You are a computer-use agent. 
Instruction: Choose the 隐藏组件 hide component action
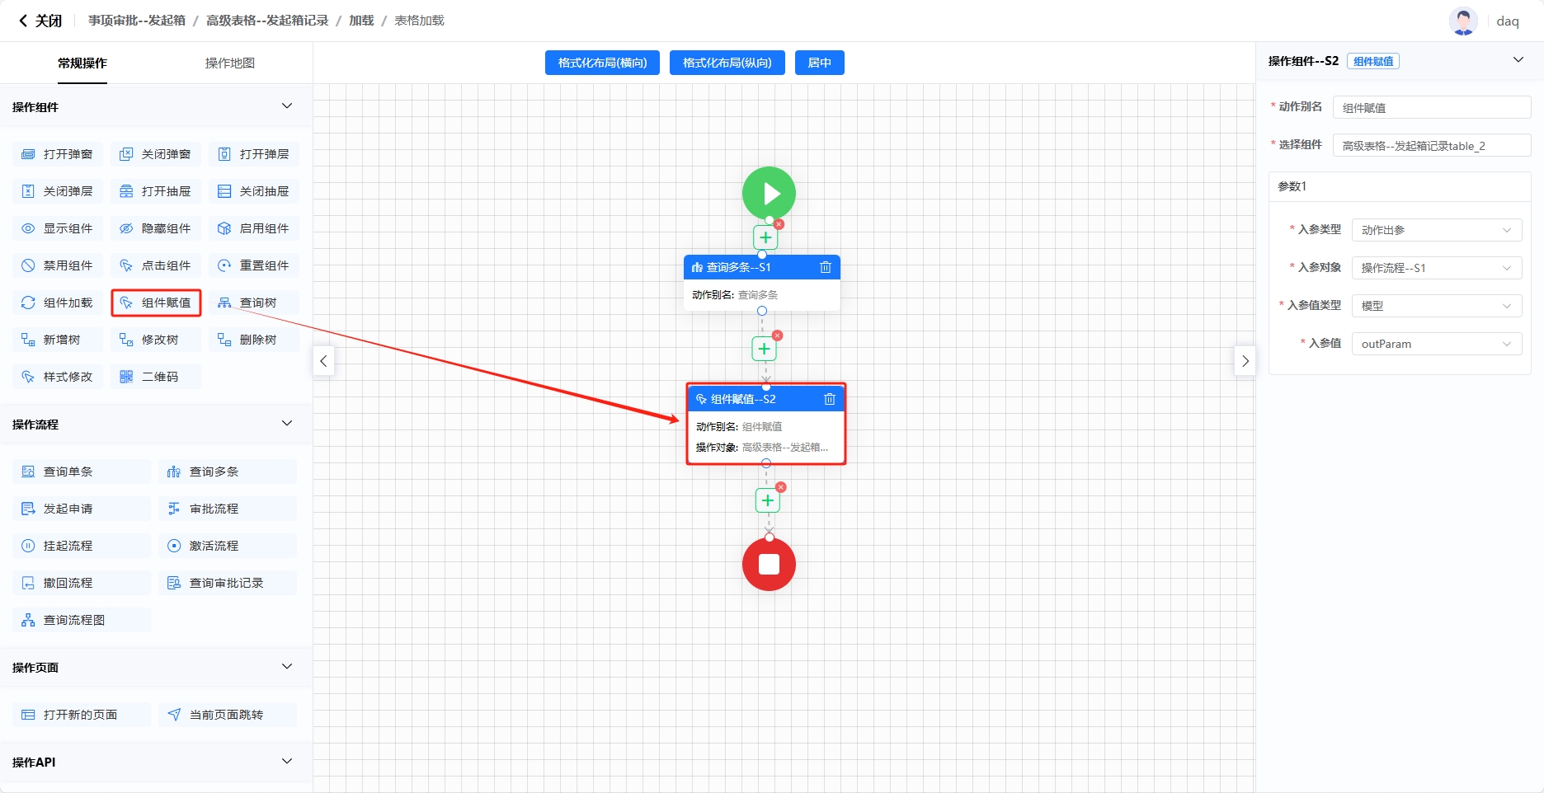point(156,228)
